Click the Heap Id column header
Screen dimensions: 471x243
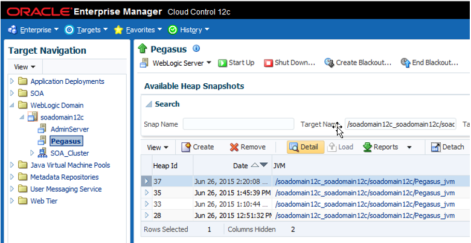173,166
